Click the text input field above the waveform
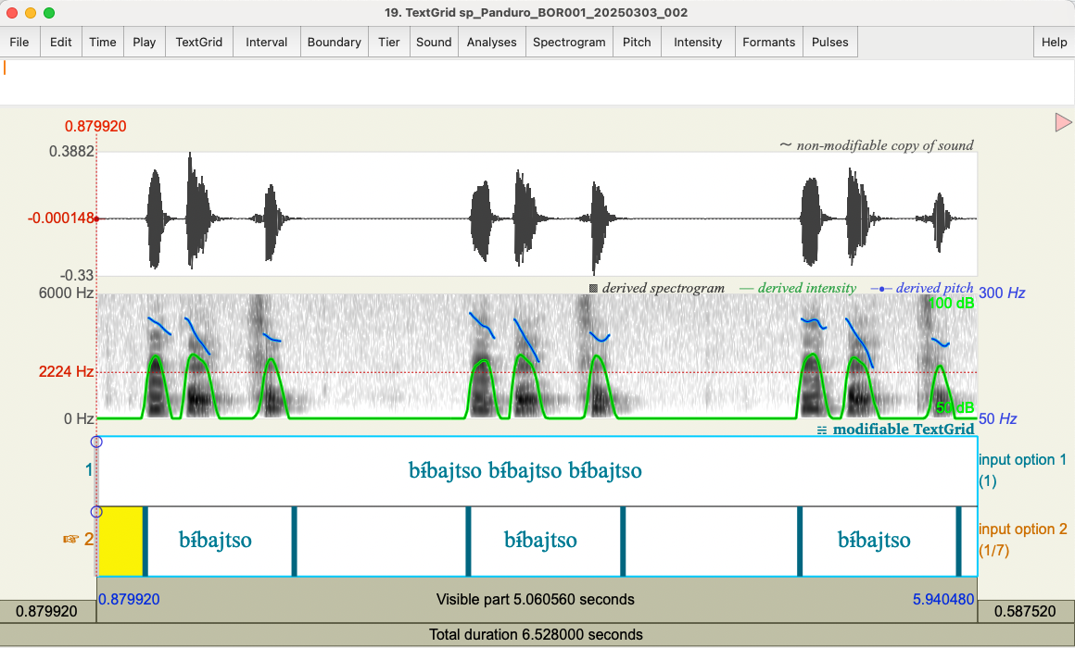 [x=537, y=82]
